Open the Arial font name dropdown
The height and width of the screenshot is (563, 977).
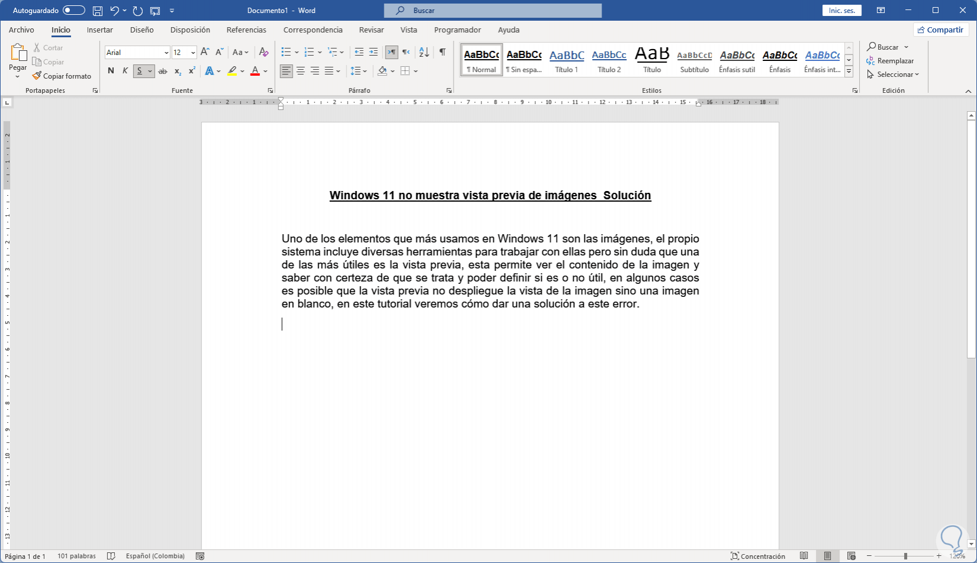tap(166, 53)
